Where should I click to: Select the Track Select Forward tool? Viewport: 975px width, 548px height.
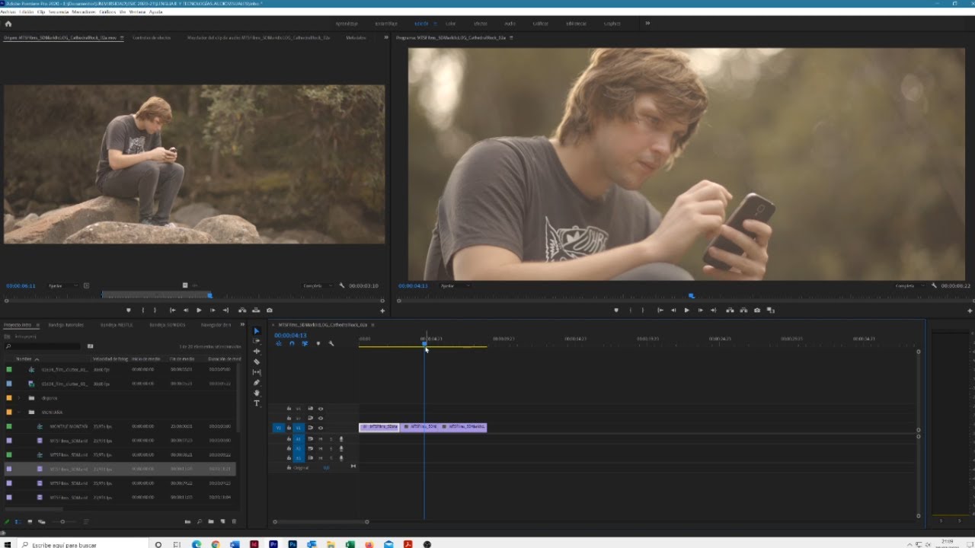pos(256,341)
